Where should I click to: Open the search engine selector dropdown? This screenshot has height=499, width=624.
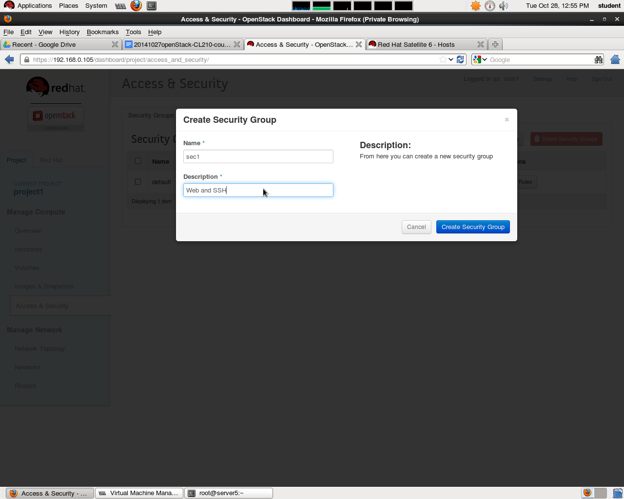coord(480,59)
